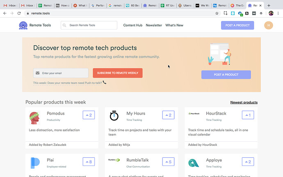Click the user avatar 'H' in header
This screenshot has height=177, width=283.
pyautogui.click(x=269, y=25)
